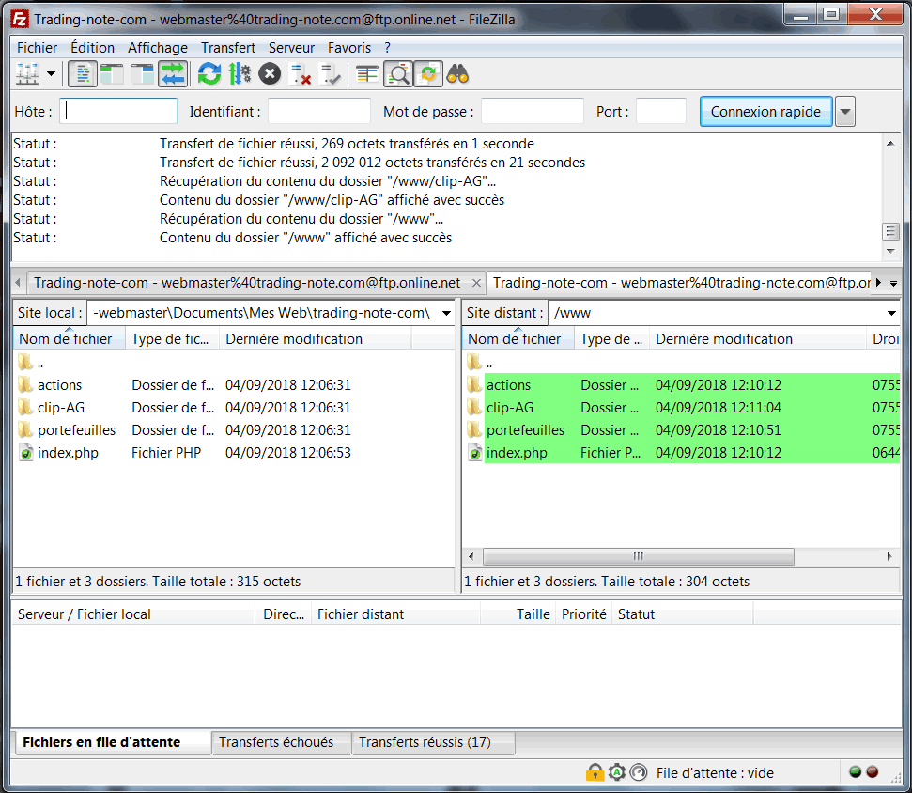
Task: Search for files with binoculars icon
Action: point(457,74)
